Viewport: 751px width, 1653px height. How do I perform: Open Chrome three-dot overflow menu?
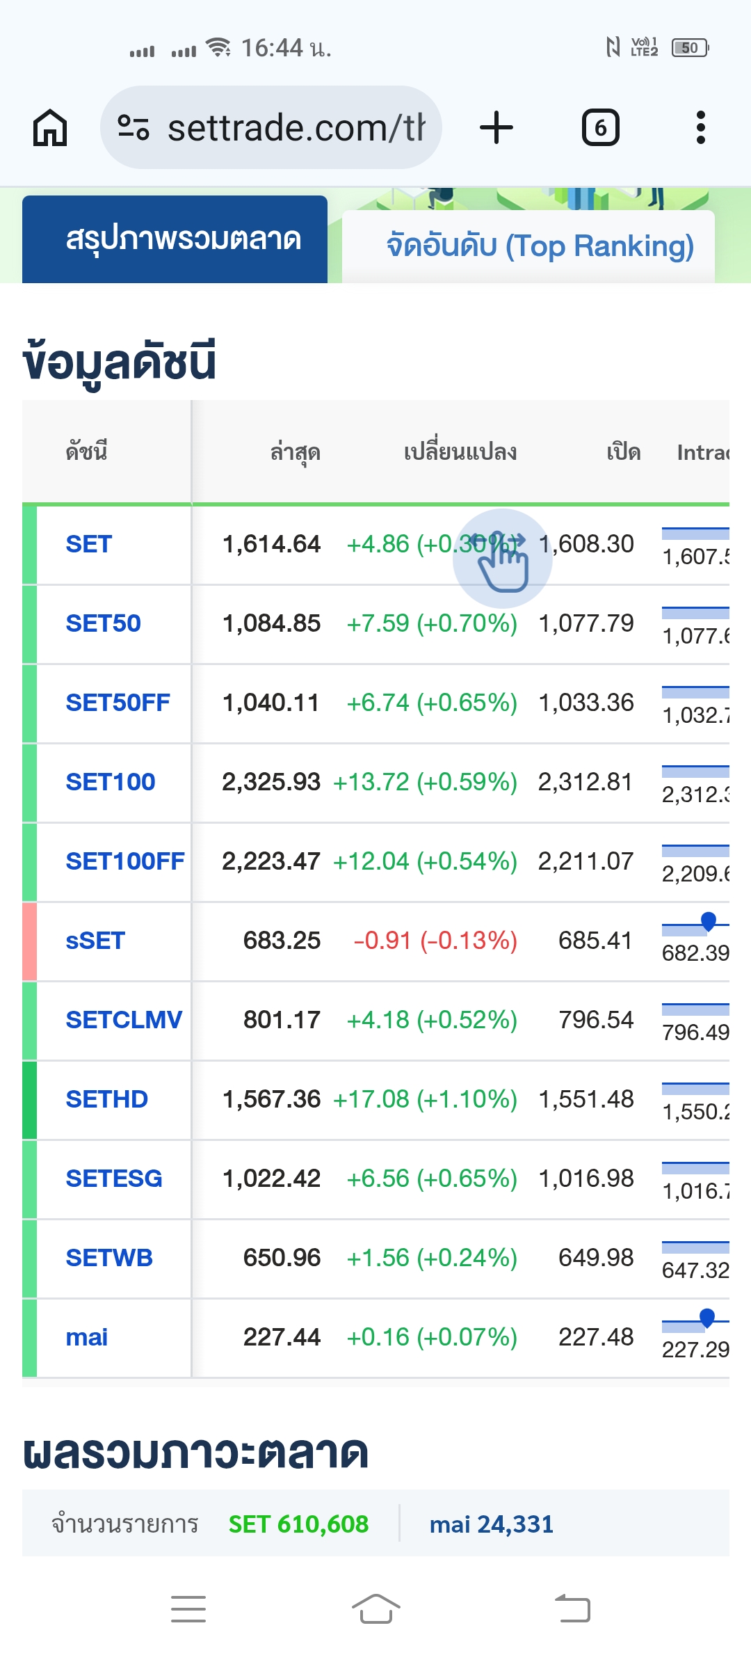[x=701, y=128]
